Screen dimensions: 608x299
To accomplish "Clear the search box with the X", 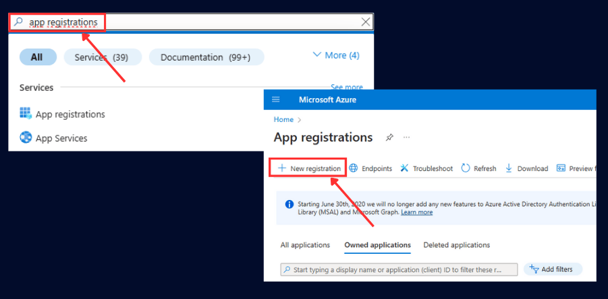I will [x=365, y=22].
